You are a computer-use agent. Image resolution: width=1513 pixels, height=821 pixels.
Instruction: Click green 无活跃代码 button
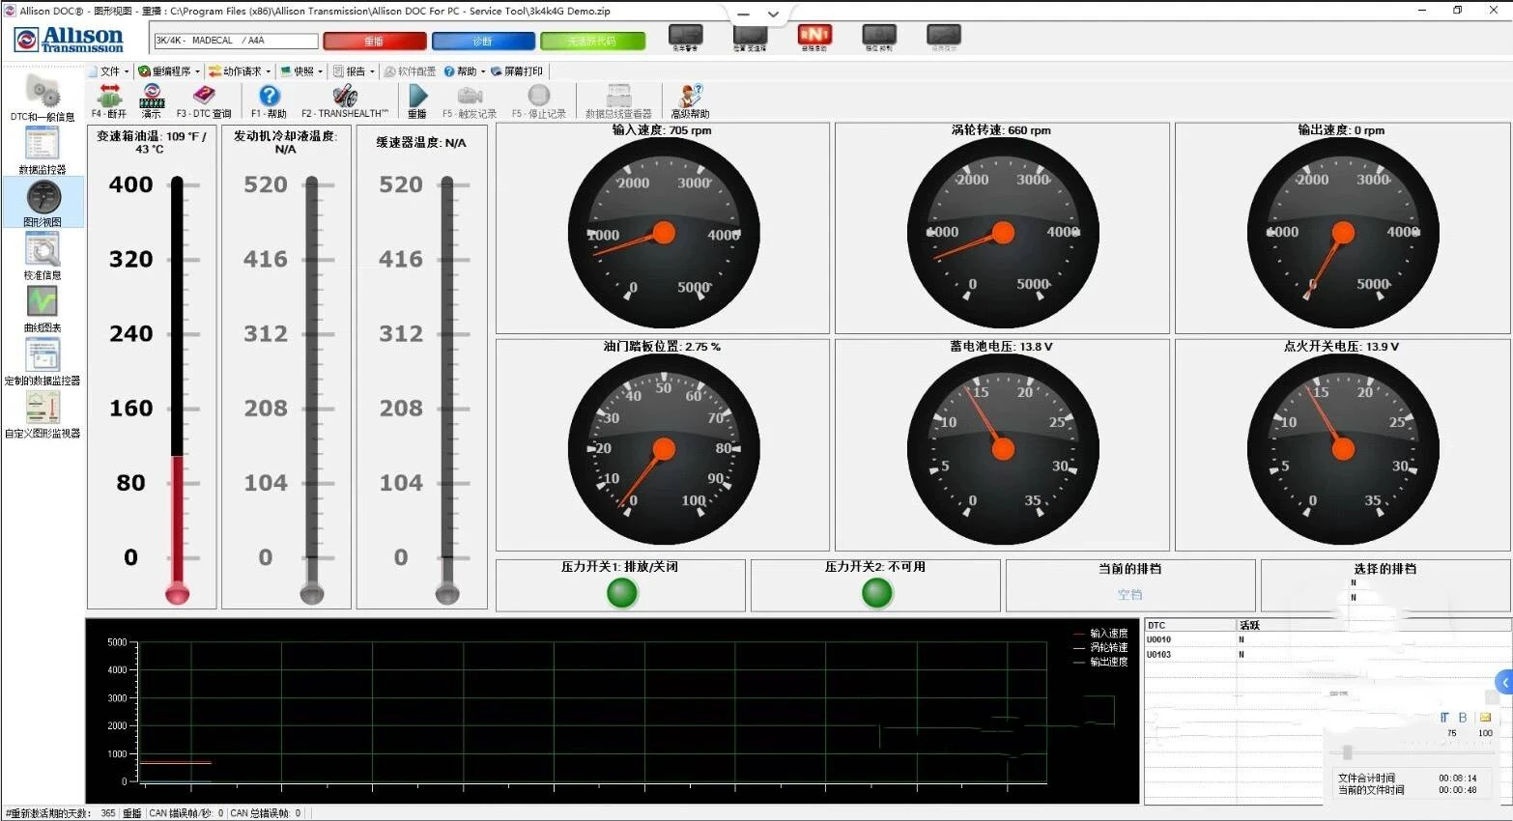(x=591, y=41)
